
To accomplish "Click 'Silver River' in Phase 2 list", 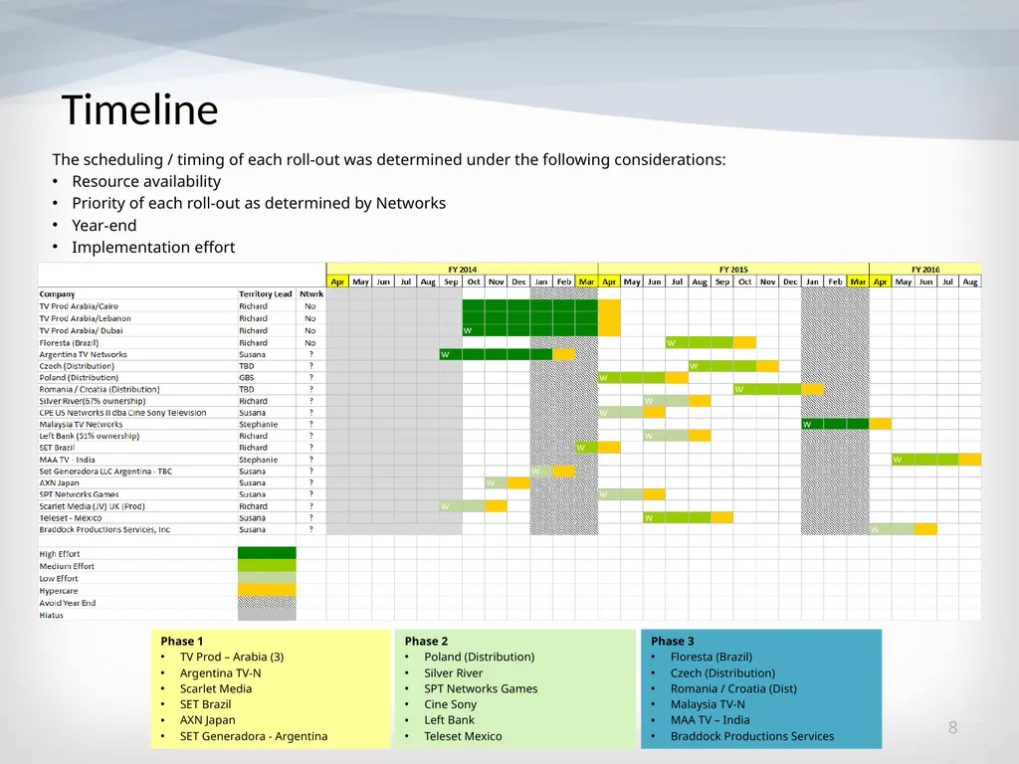I will [454, 673].
